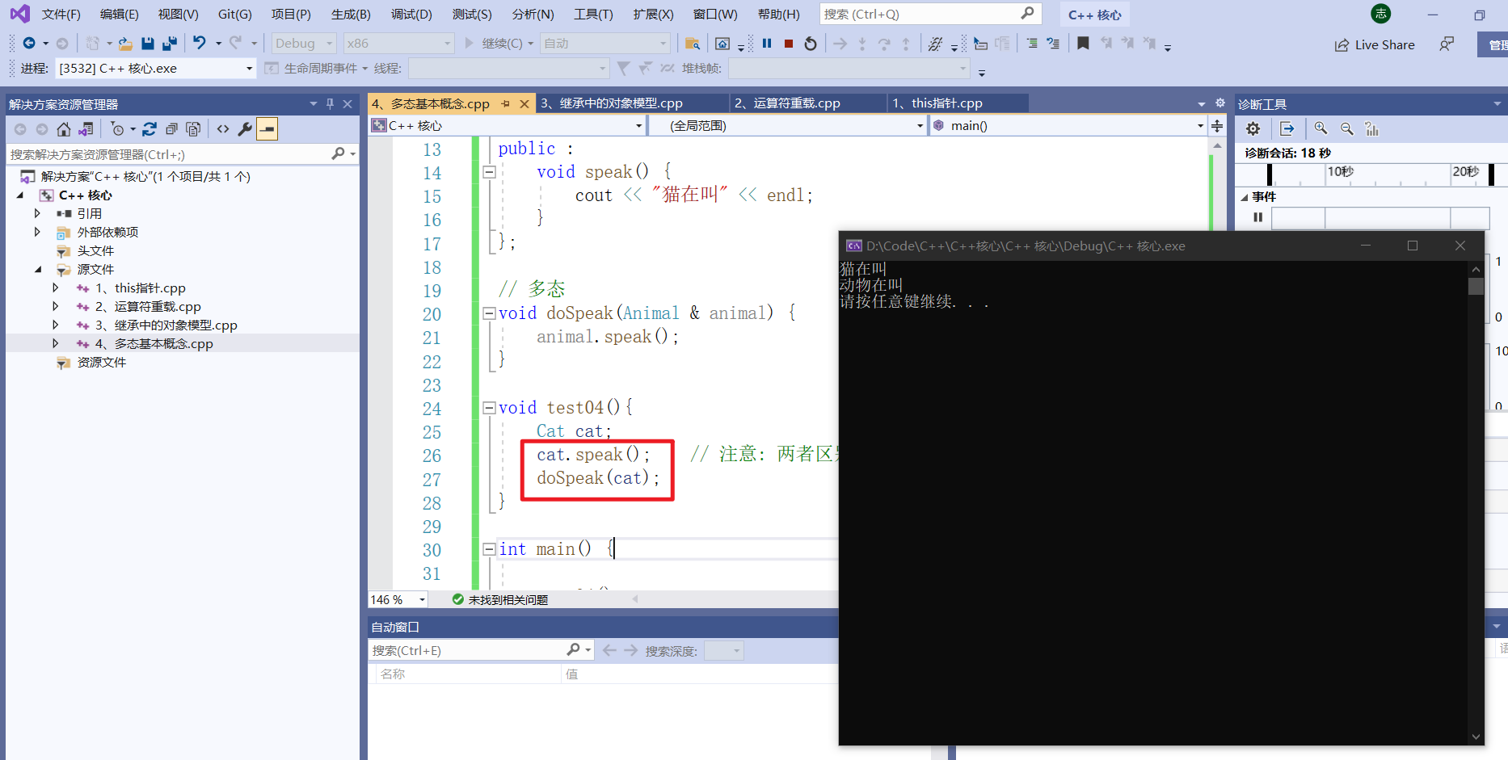1508x760 pixels.
Task: Click Zoom Out in Diagnostic Tools
Action: pos(1347,129)
